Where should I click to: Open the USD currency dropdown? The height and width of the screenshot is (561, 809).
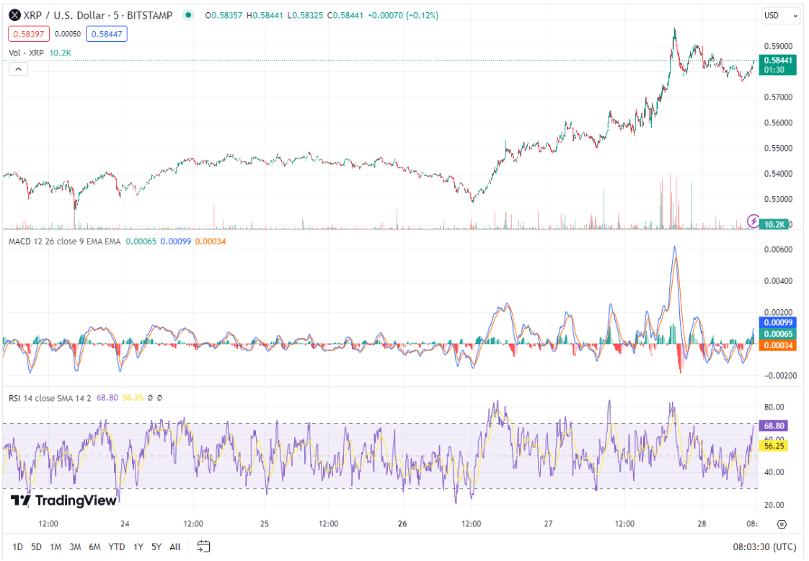tap(780, 15)
